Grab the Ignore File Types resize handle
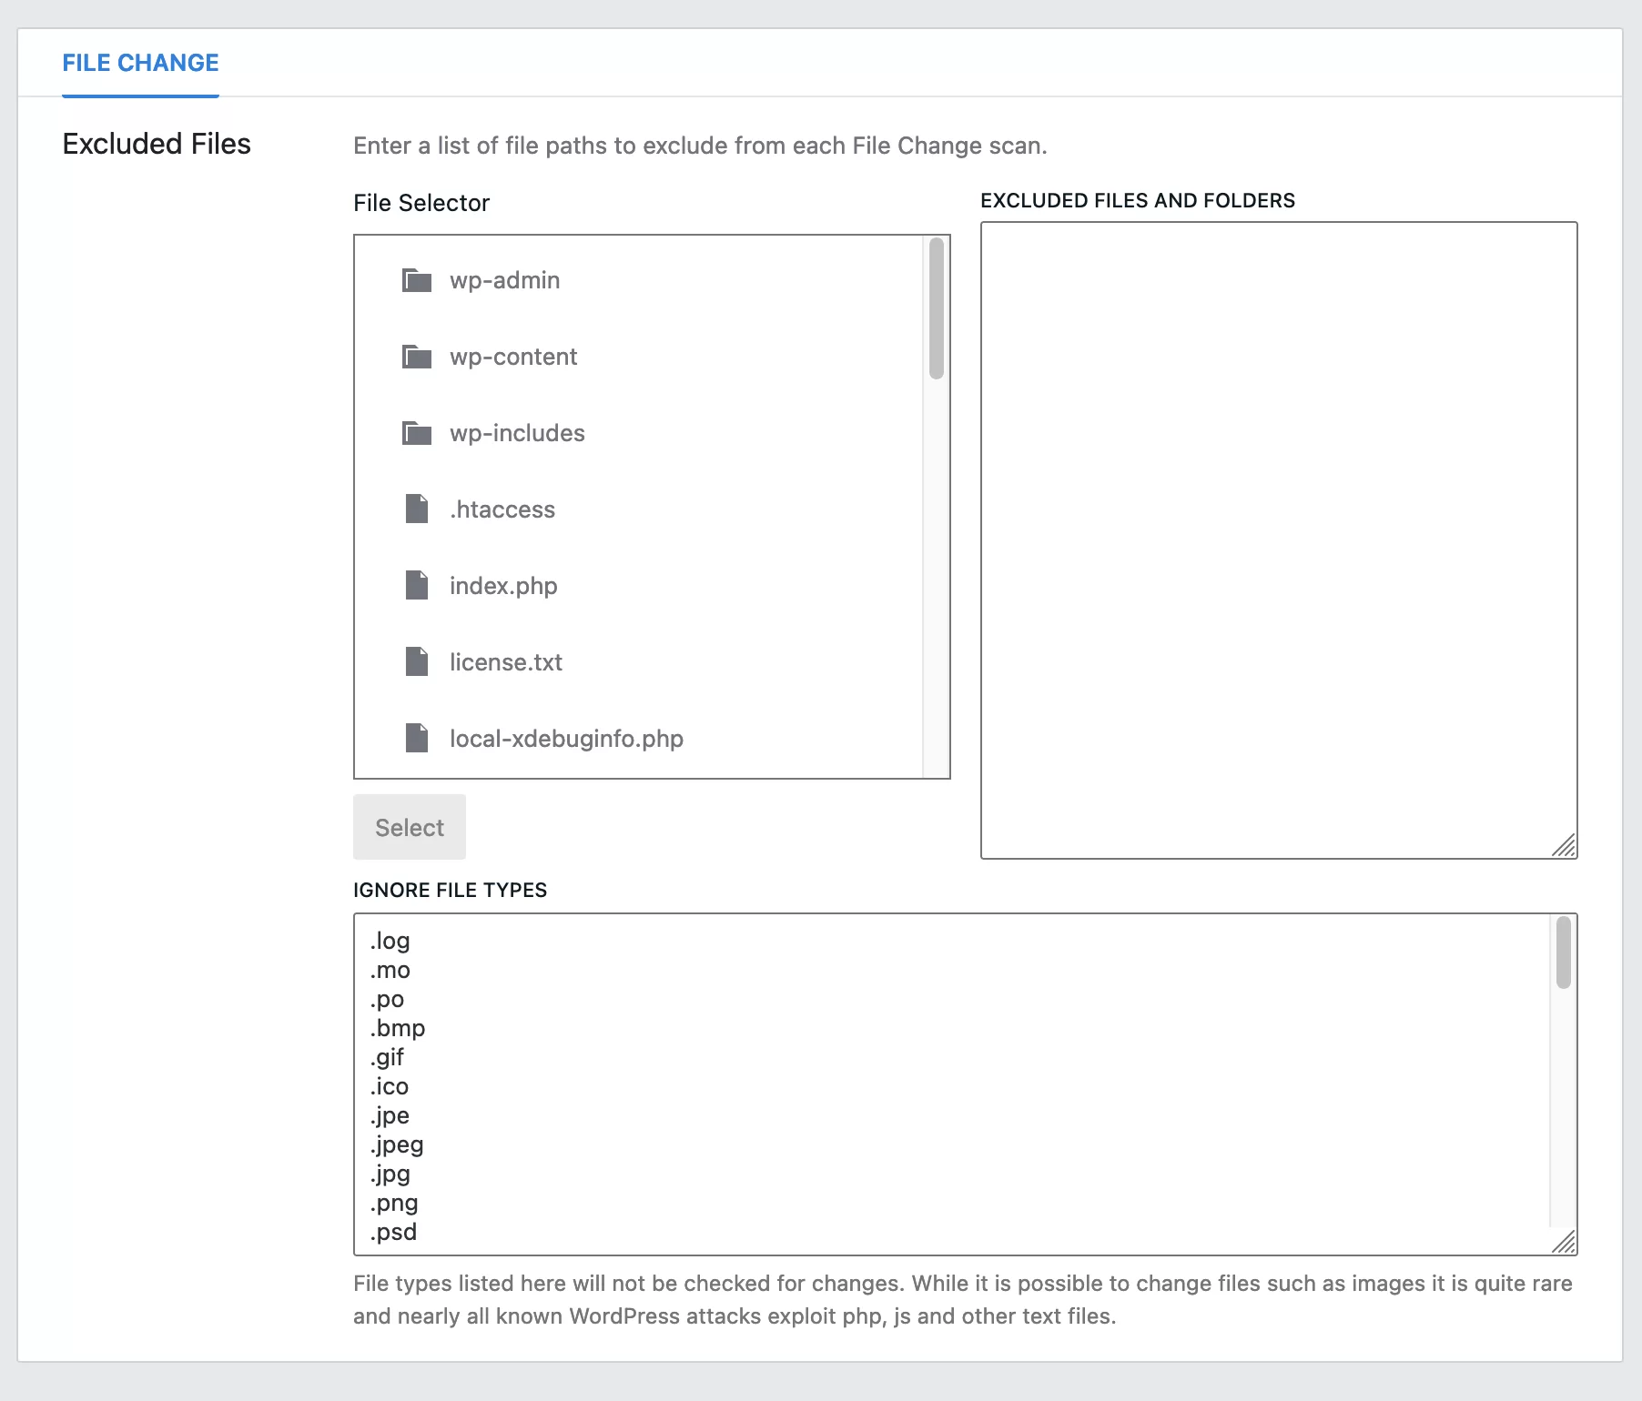The image size is (1642, 1401). point(1564,1242)
